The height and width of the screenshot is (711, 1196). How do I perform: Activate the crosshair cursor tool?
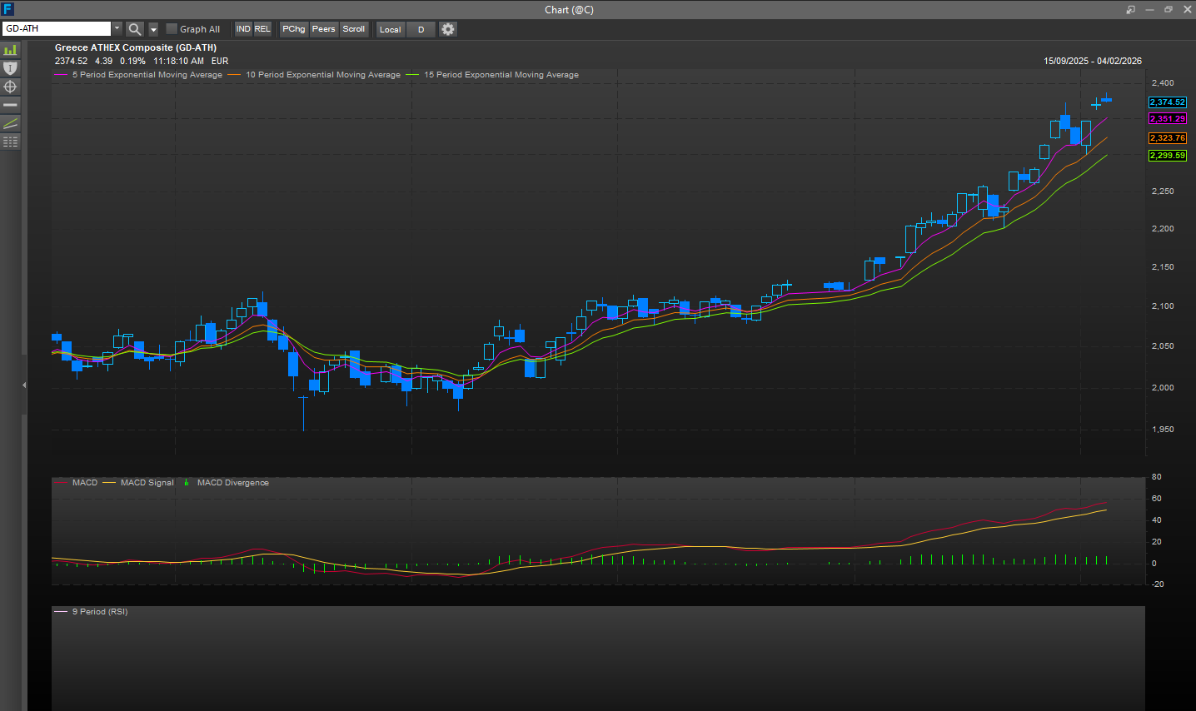point(10,87)
